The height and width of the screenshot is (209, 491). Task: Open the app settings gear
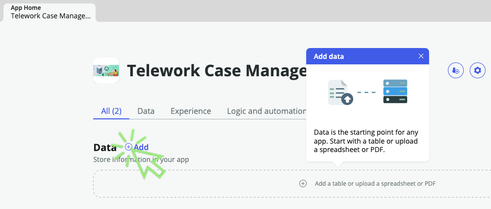tap(478, 70)
